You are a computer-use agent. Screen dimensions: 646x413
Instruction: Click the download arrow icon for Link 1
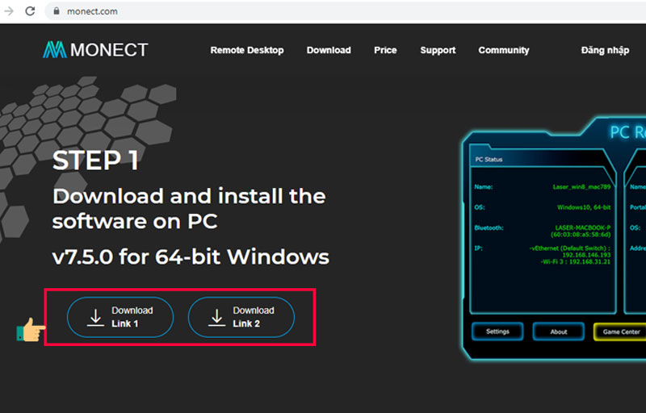point(96,318)
